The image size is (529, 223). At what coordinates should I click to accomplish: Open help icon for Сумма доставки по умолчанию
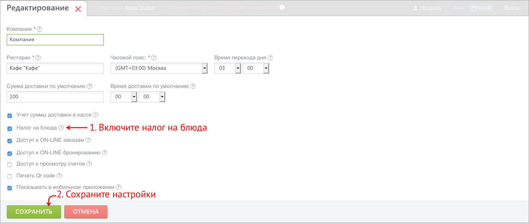(x=90, y=86)
